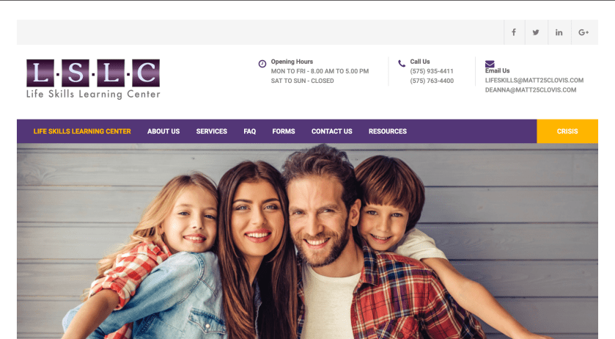Open the Facebook social icon
615x339 pixels.
[x=514, y=32]
